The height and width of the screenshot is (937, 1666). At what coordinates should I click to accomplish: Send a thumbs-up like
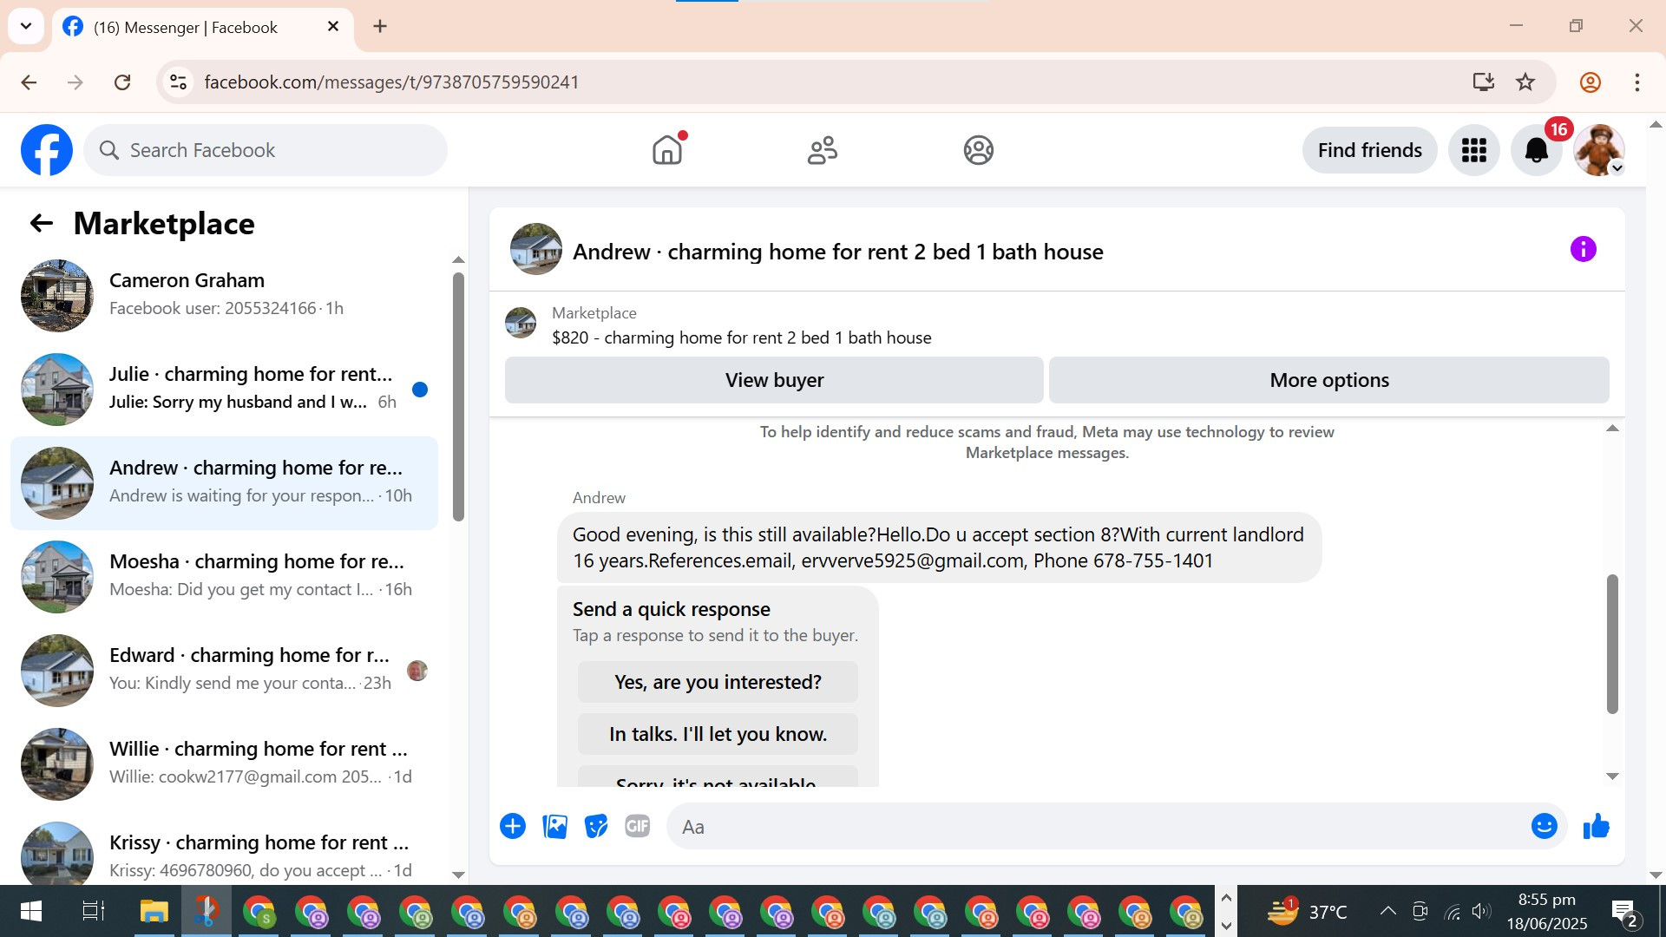(1596, 826)
